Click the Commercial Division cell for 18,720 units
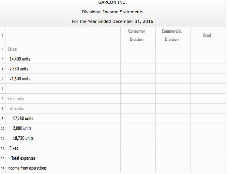The image size is (229, 174). [173, 138]
